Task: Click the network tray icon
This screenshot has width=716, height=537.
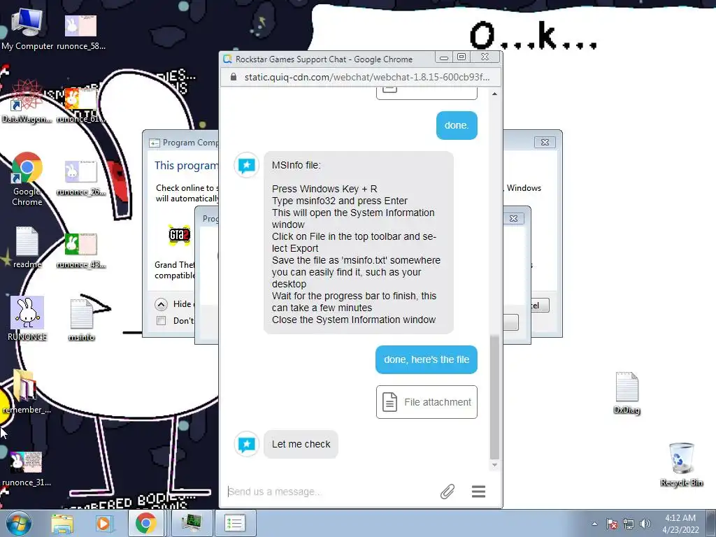Action: [629, 524]
